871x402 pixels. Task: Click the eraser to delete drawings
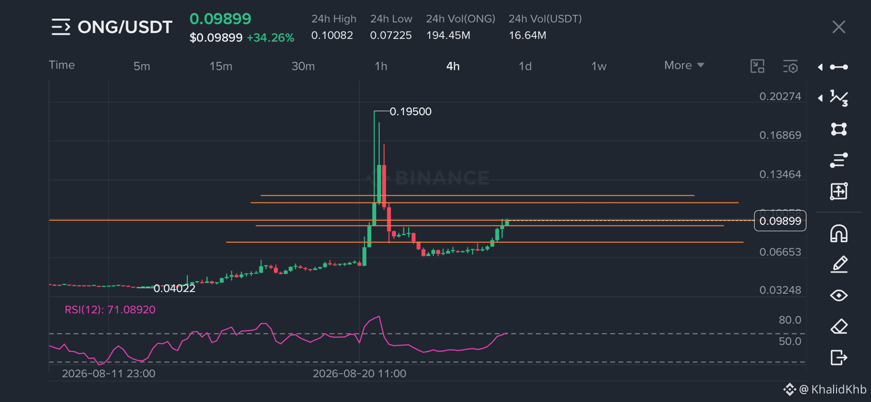pyautogui.click(x=839, y=326)
